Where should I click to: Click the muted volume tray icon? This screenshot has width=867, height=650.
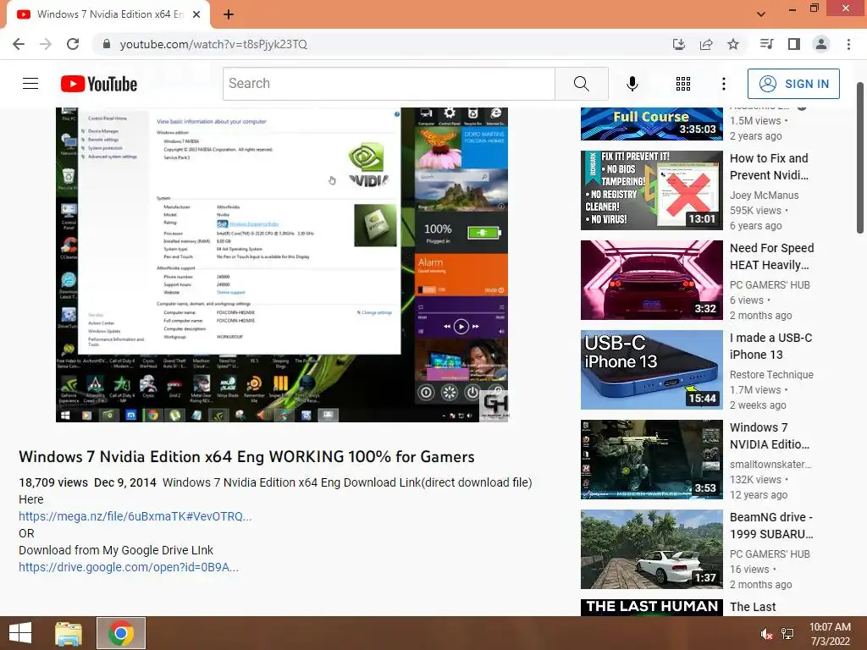[766, 634]
